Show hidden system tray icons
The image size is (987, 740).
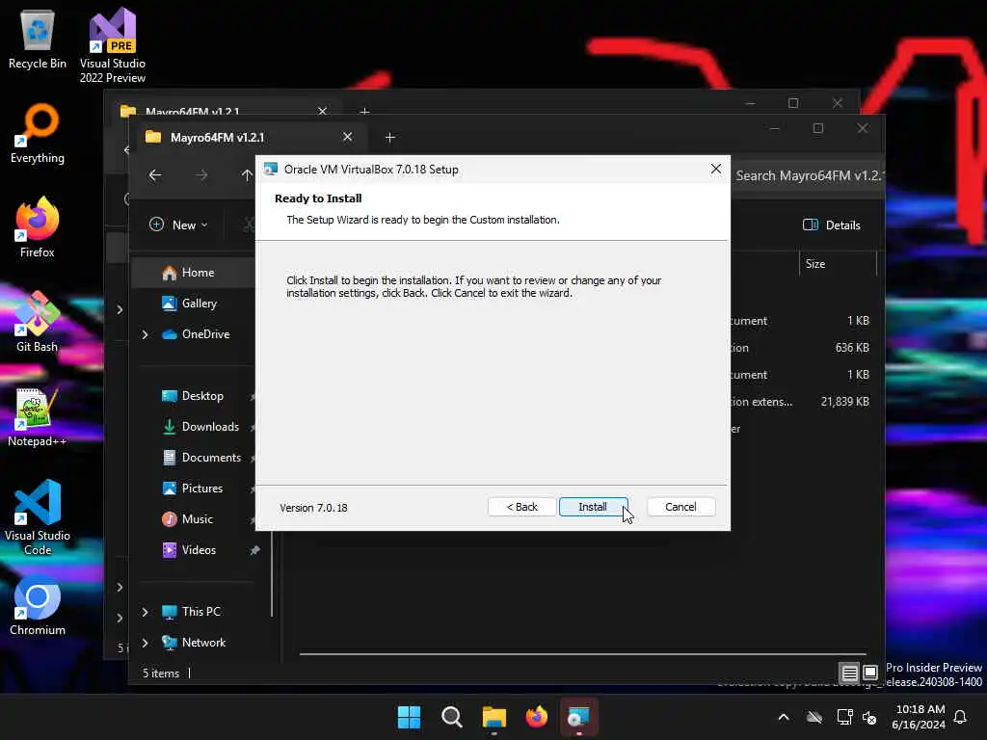pyautogui.click(x=784, y=717)
